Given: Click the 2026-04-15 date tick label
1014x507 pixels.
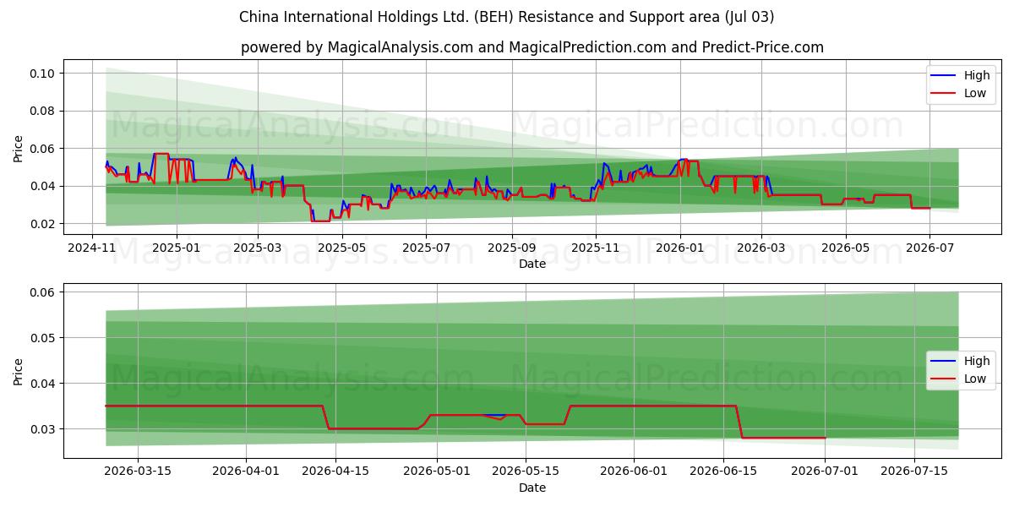Looking at the screenshot, I should tap(335, 472).
